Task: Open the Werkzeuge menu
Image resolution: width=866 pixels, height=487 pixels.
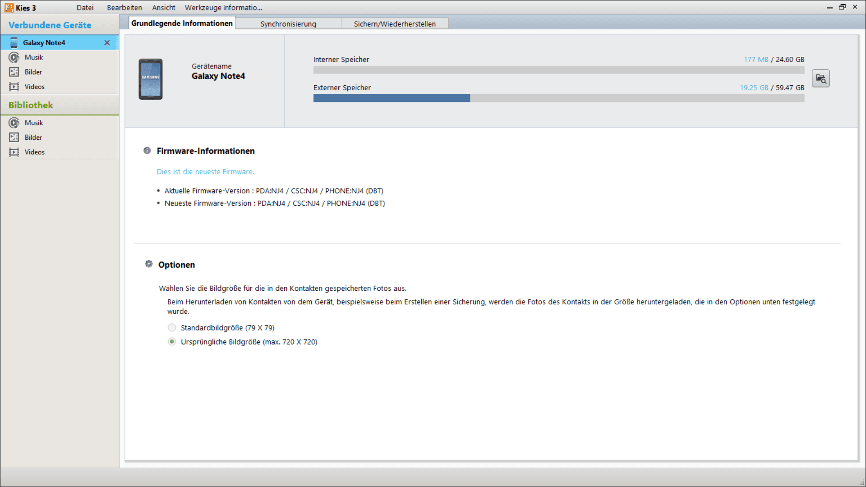Action: coord(201,8)
